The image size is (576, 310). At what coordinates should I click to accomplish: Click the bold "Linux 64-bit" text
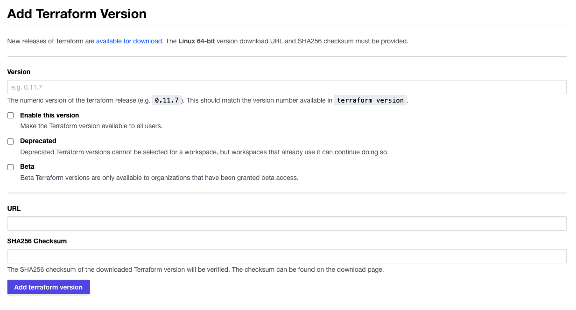tap(197, 41)
